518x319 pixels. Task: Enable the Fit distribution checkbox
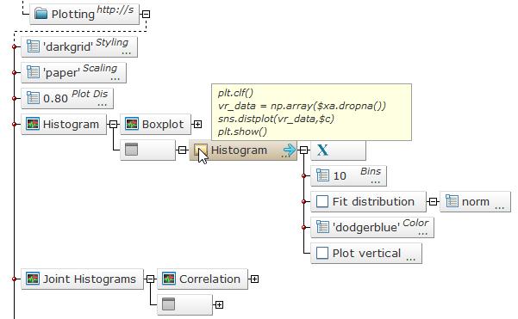pyautogui.click(x=322, y=201)
